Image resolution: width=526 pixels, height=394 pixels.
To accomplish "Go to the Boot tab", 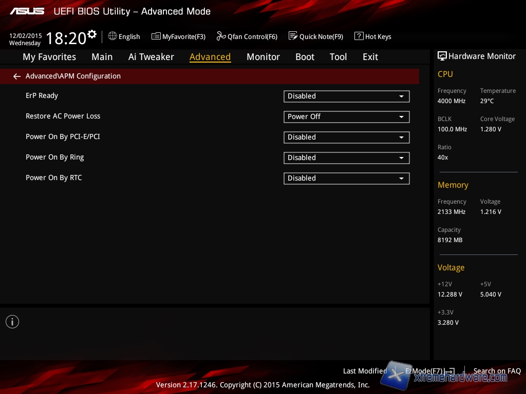I will pyautogui.click(x=305, y=57).
